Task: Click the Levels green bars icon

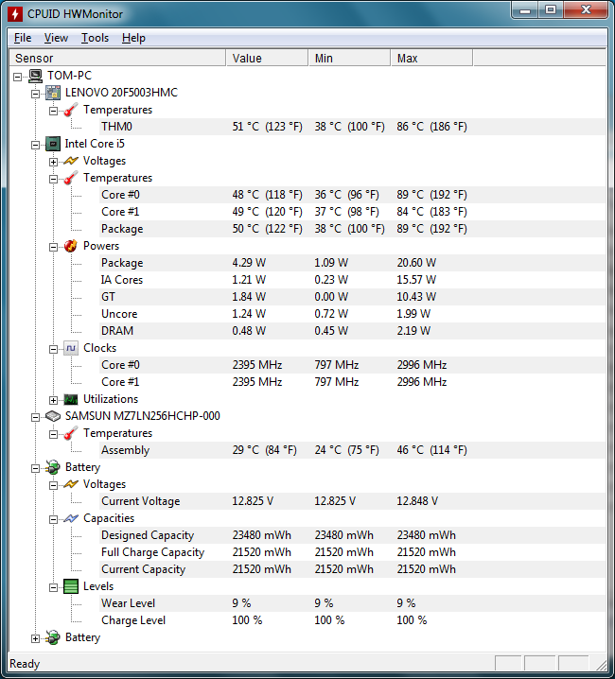Action: click(71, 586)
